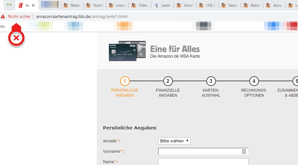
Task: Click the red-striped LBB favicon on active tab
Action: (x=20, y=5)
